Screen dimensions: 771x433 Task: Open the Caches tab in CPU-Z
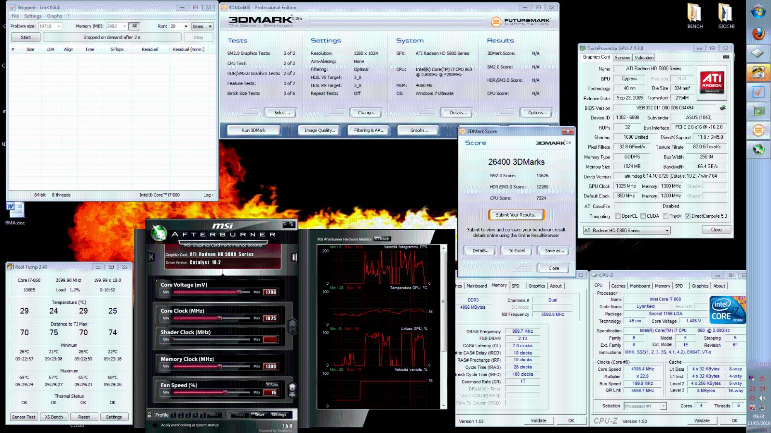[x=618, y=286]
